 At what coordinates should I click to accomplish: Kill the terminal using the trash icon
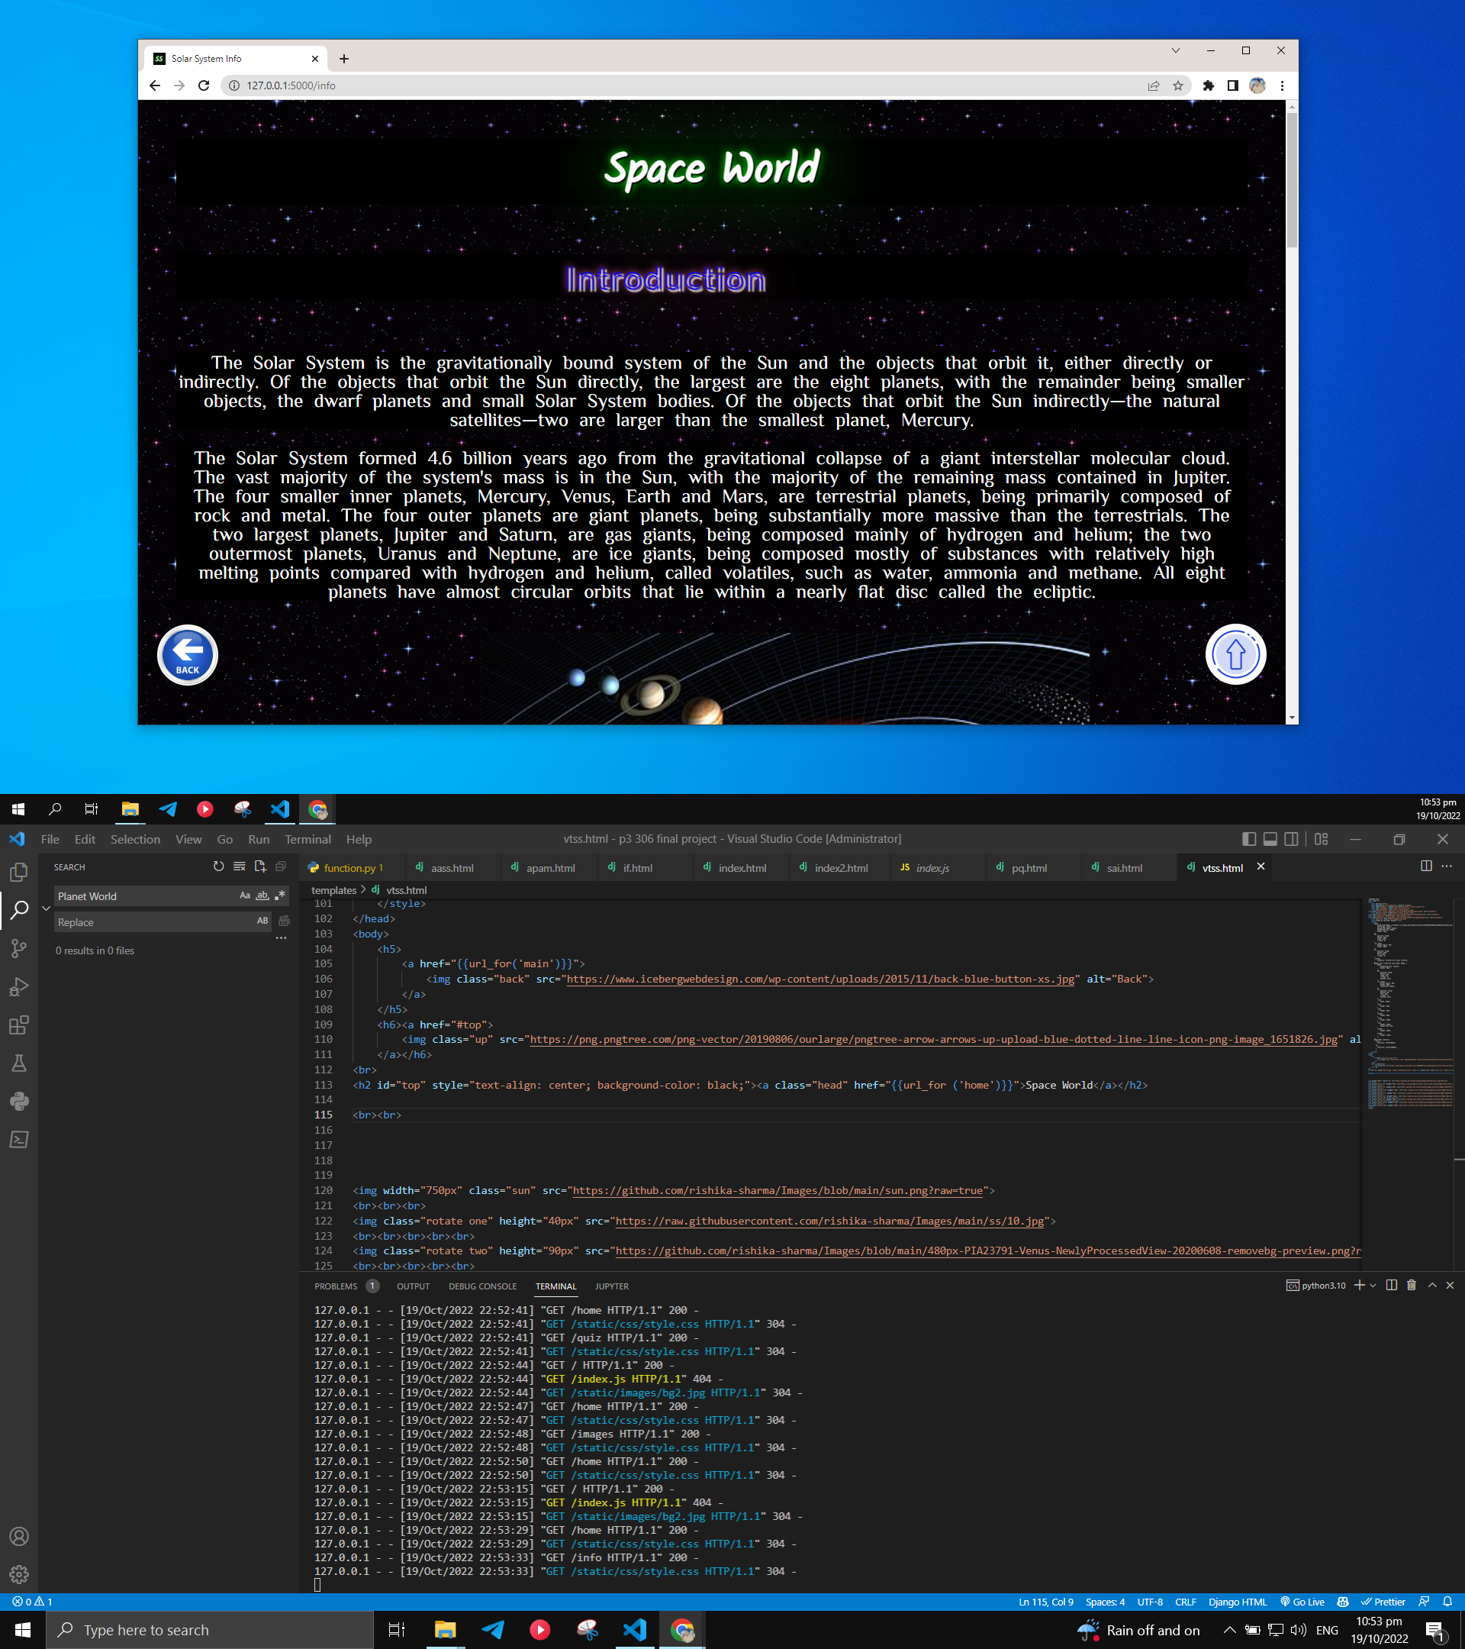pyautogui.click(x=1411, y=1285)
